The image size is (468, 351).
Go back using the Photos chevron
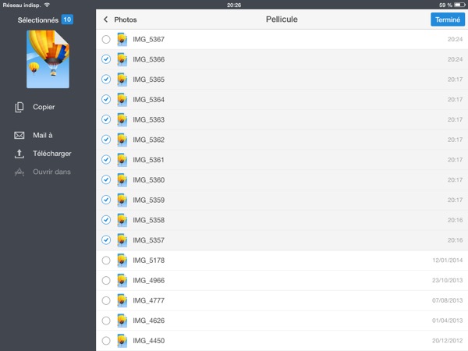(x=106, y=19)
